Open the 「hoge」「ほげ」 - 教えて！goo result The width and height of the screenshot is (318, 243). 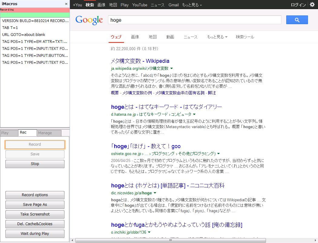click(x=146, y=146)
